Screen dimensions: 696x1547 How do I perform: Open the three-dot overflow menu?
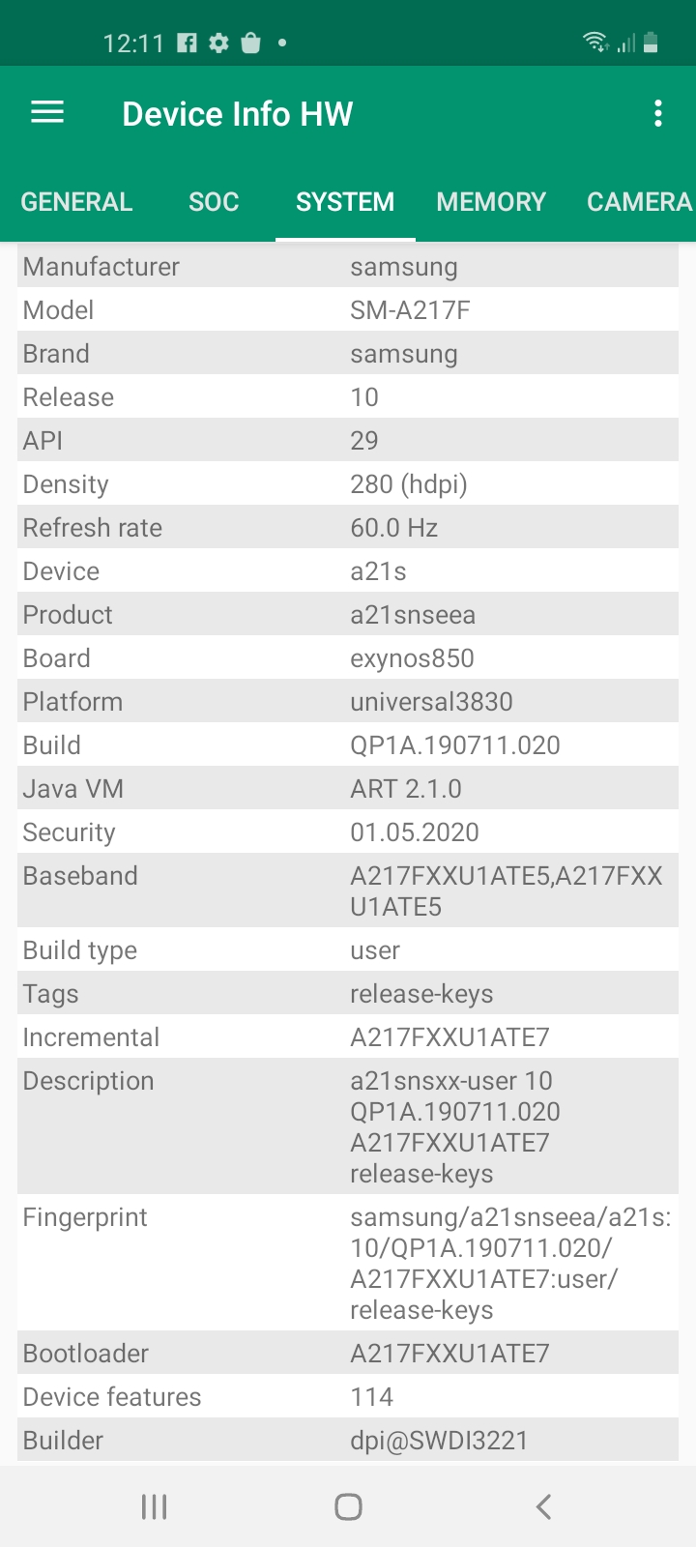pos(658,113)
